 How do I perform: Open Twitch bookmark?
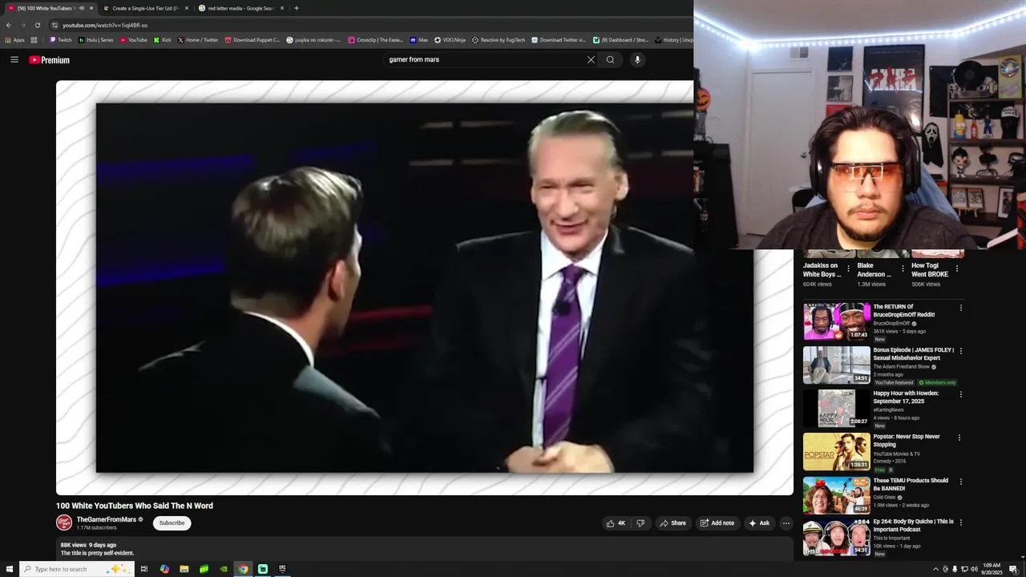coord(61,40)
